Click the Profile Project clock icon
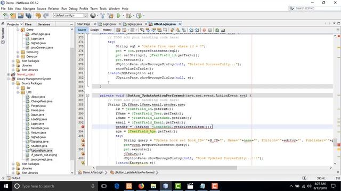 tap(139, 15)
